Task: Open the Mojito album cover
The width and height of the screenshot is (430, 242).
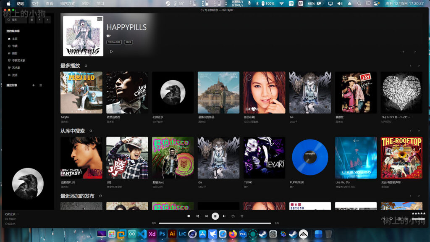Action: click(81, 92)
